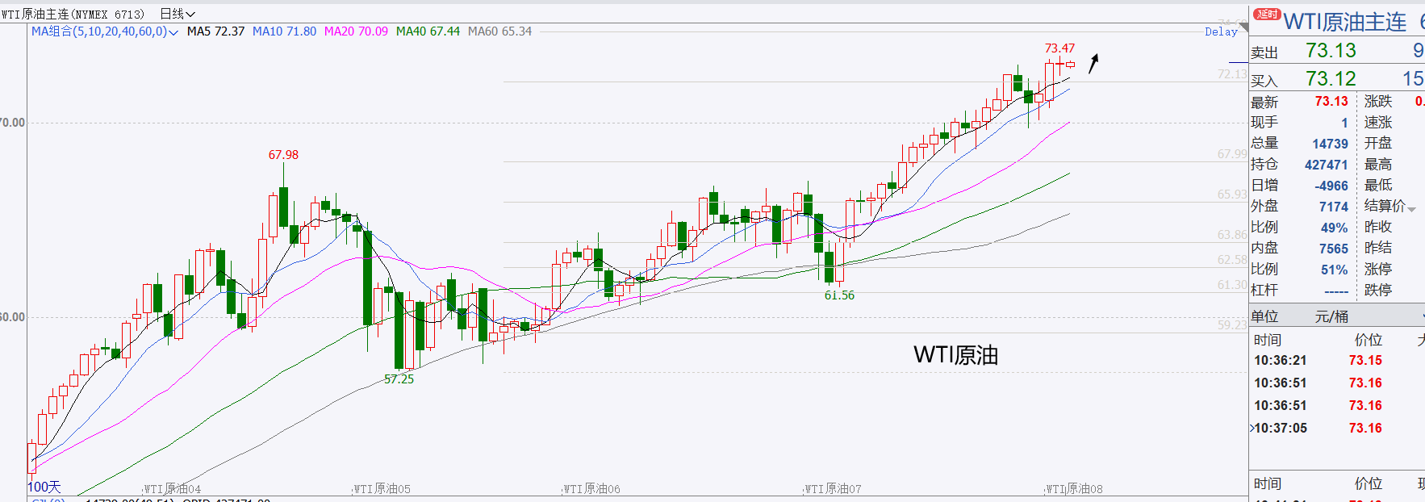Screen dimensions: 1425x502
Task: Click the 比例 51% value
Action: point(1334,270)
